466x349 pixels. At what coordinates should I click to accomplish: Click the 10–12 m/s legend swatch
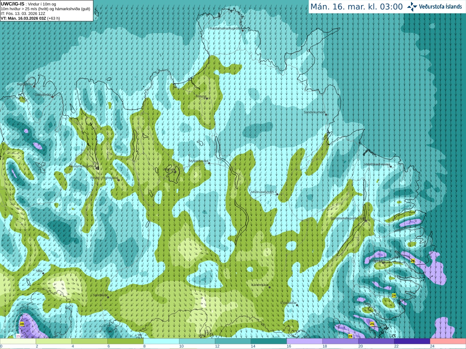click(x=197, y=341)
